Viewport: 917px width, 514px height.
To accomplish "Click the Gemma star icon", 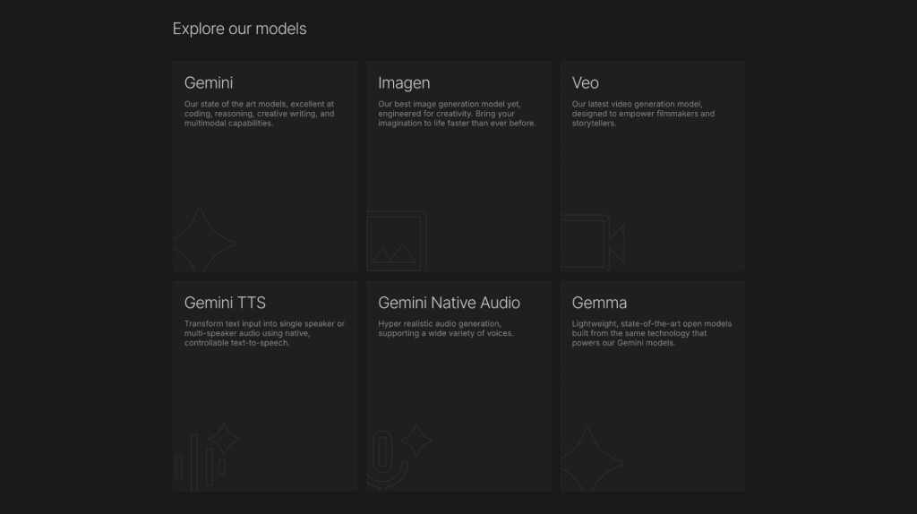I will click(590, 459).
